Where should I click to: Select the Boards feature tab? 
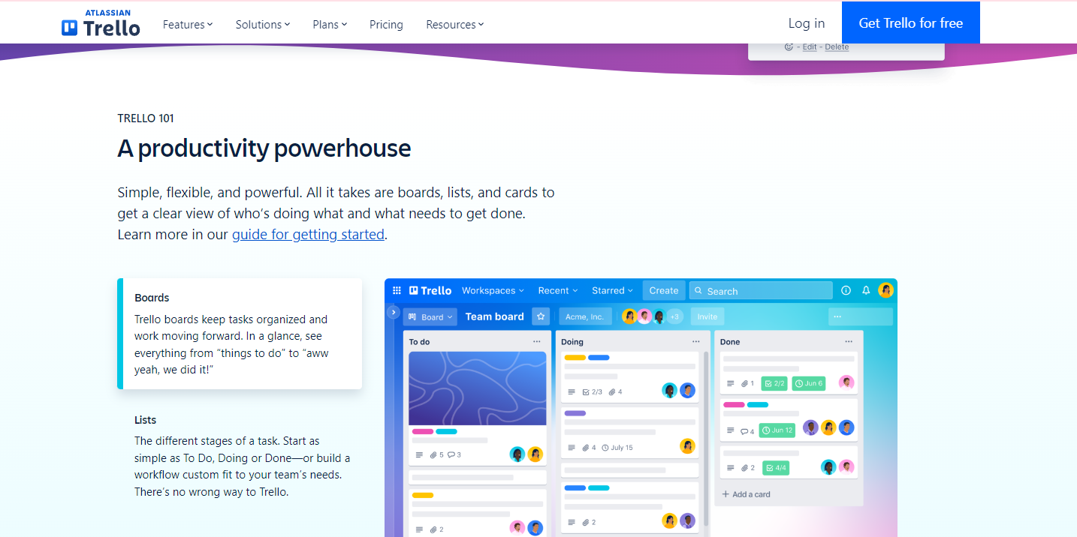tap(240, 334)
